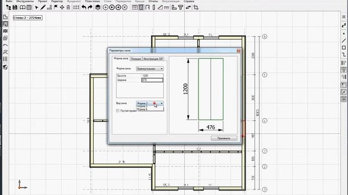348x195 pixels.
Task: Click the hamburger lines icon at right sidebar top
Action: click(344, 17)
